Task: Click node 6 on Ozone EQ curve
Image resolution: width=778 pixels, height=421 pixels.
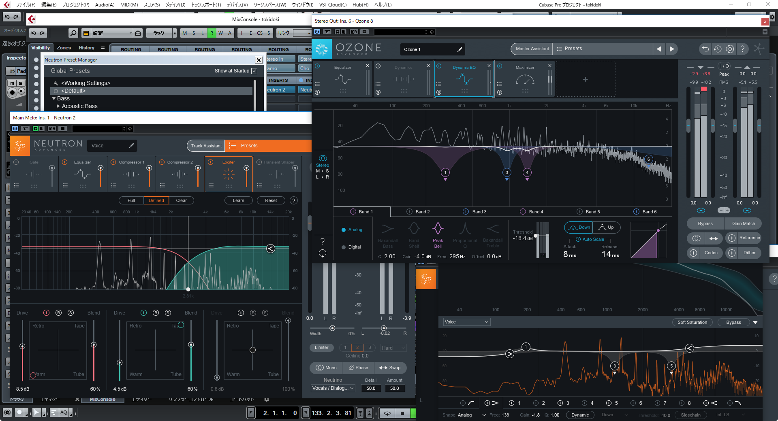Action: click(648, 159)
